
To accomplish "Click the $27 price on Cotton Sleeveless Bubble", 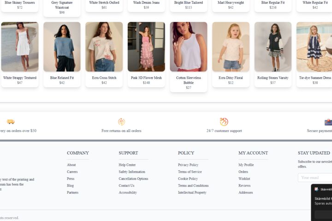I will pos(189,87).
